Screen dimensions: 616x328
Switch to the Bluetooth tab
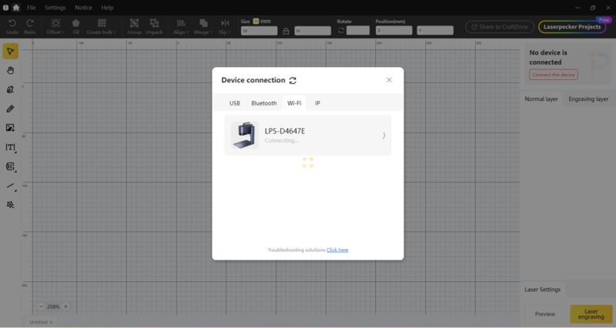tap(263, 103)
